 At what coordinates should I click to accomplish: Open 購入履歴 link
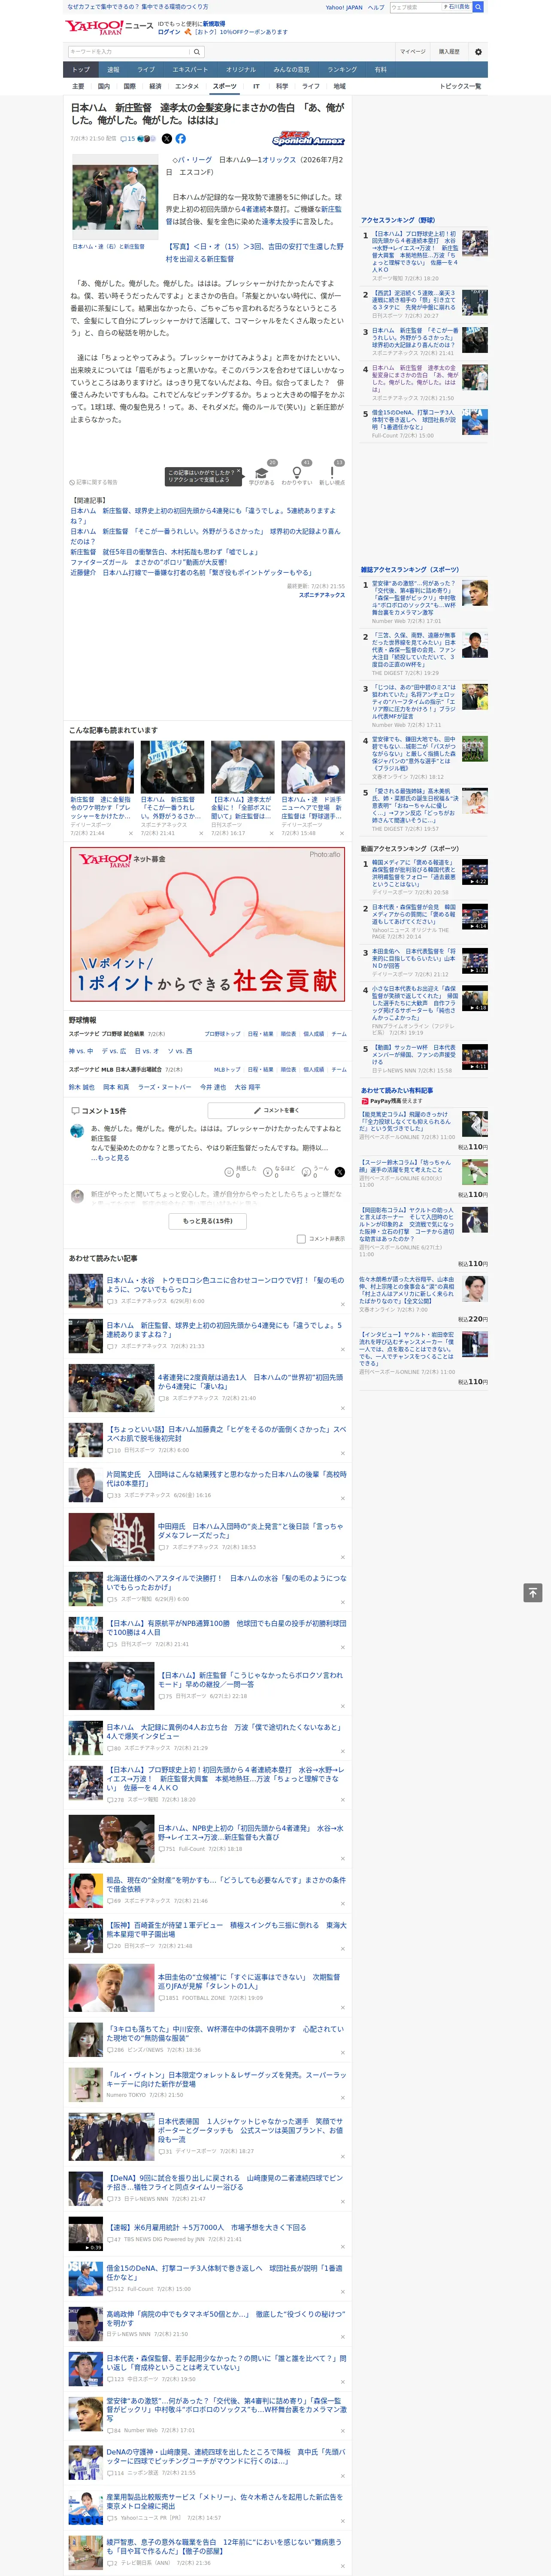[x=449, y=52]
